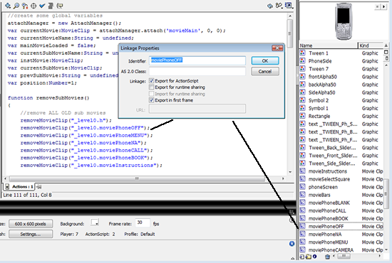Click the Auto format script icon

[x=51, y=6]
